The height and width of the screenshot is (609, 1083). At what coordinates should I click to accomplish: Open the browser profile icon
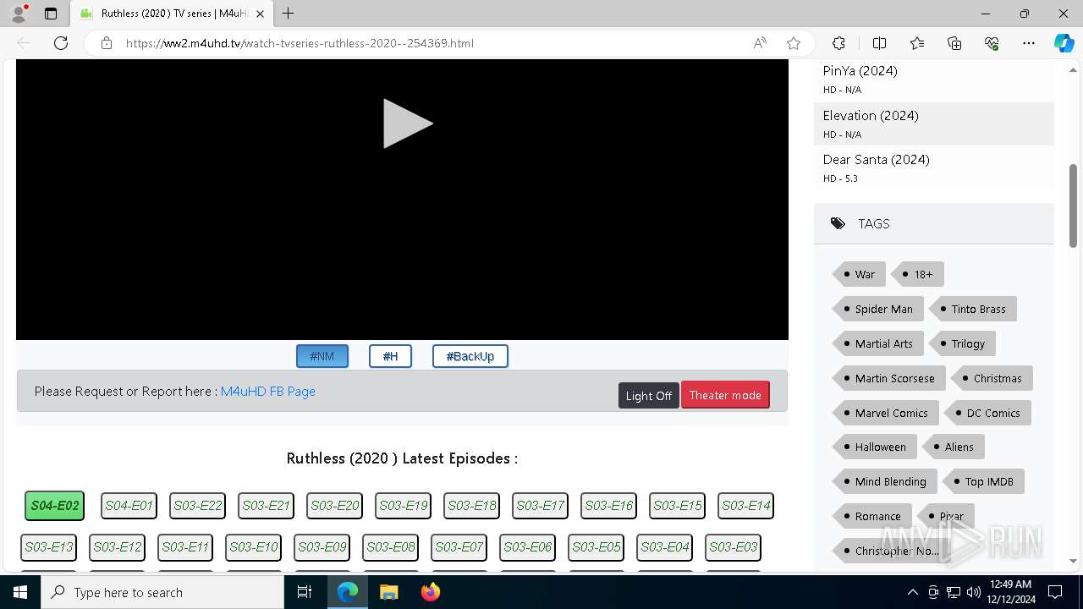[x=19, y=14]
